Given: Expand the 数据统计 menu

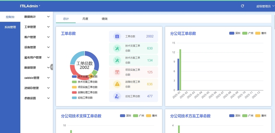Looking at the screenshot, I should click(x=37, y=17).
